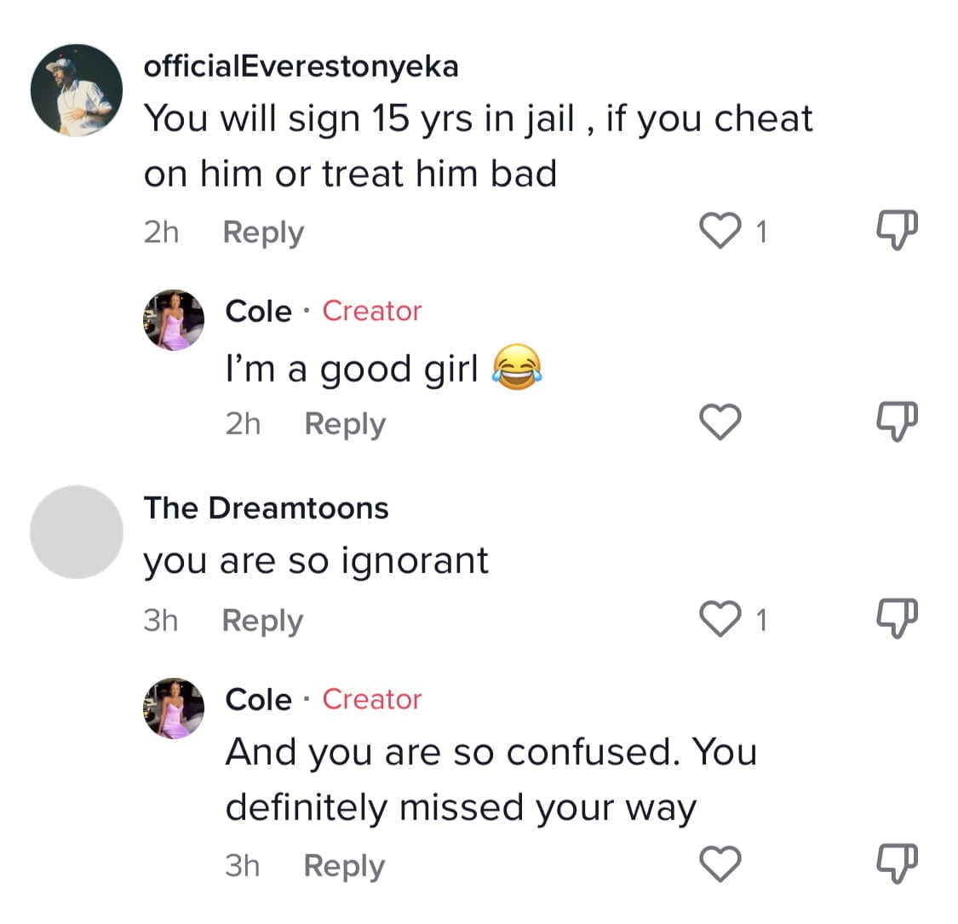958x924 pixels.
Task: Open The Dreamtoons' blank gray avatar
Action: click(77, 531)
